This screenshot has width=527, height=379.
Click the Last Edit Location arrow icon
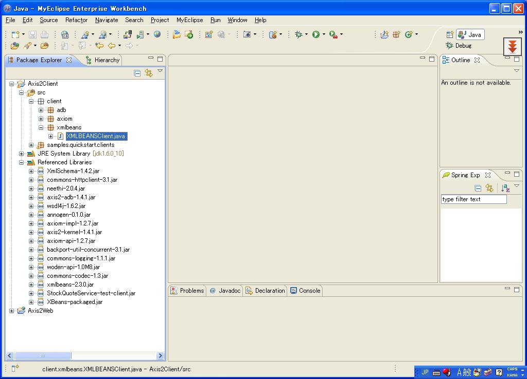pos(99,46)
